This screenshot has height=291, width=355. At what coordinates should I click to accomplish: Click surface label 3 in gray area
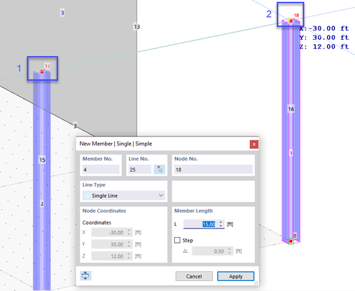pos(62,13)
